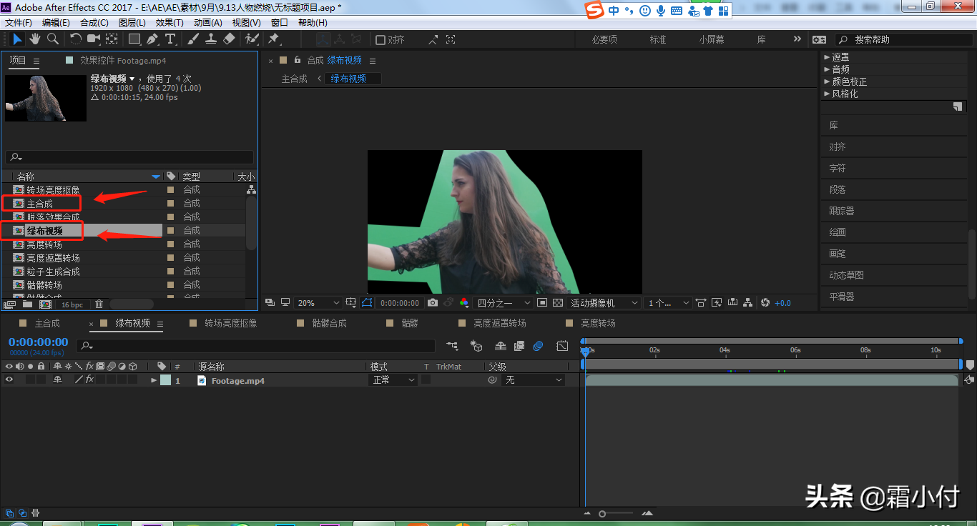Open the parent 无 dropdown

coord(534,380)
